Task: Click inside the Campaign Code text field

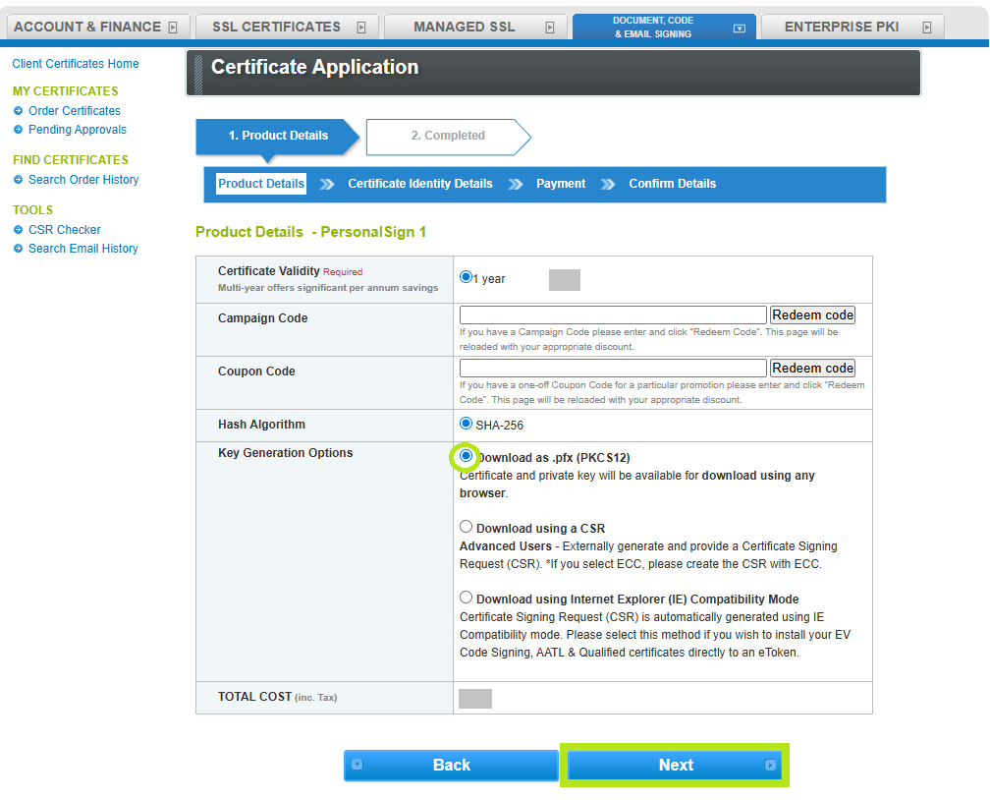Action: [x=613, y=315]
